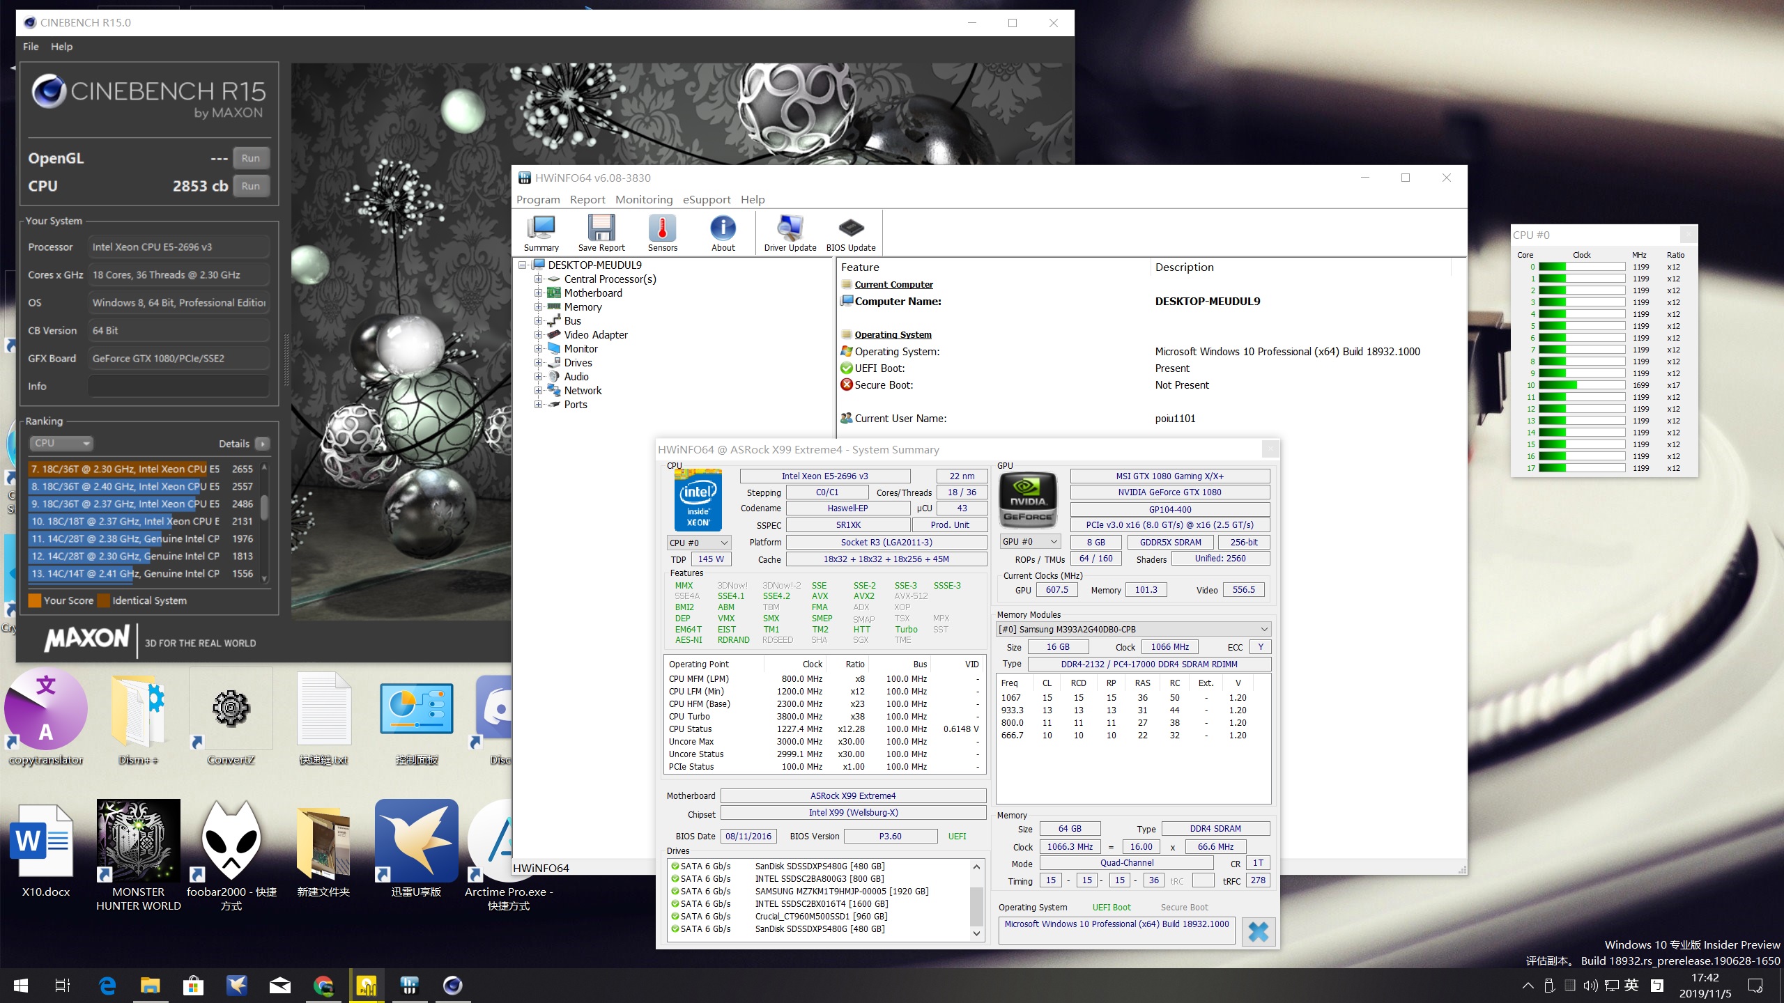
Task: Open ConvertZ gear shortcut on desktop
Action: 231,717
